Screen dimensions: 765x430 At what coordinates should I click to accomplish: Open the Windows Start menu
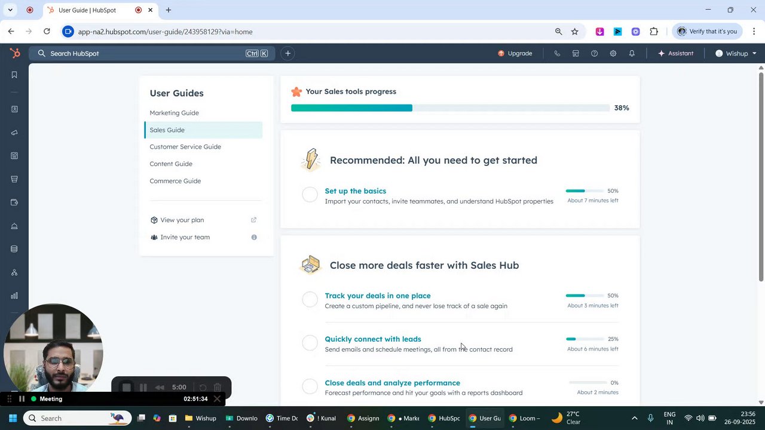tap(13, 418)
